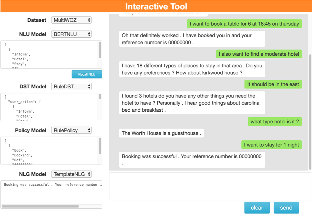Click the DST output box scrollbar
312x215 pixels.
pos(100,97)
